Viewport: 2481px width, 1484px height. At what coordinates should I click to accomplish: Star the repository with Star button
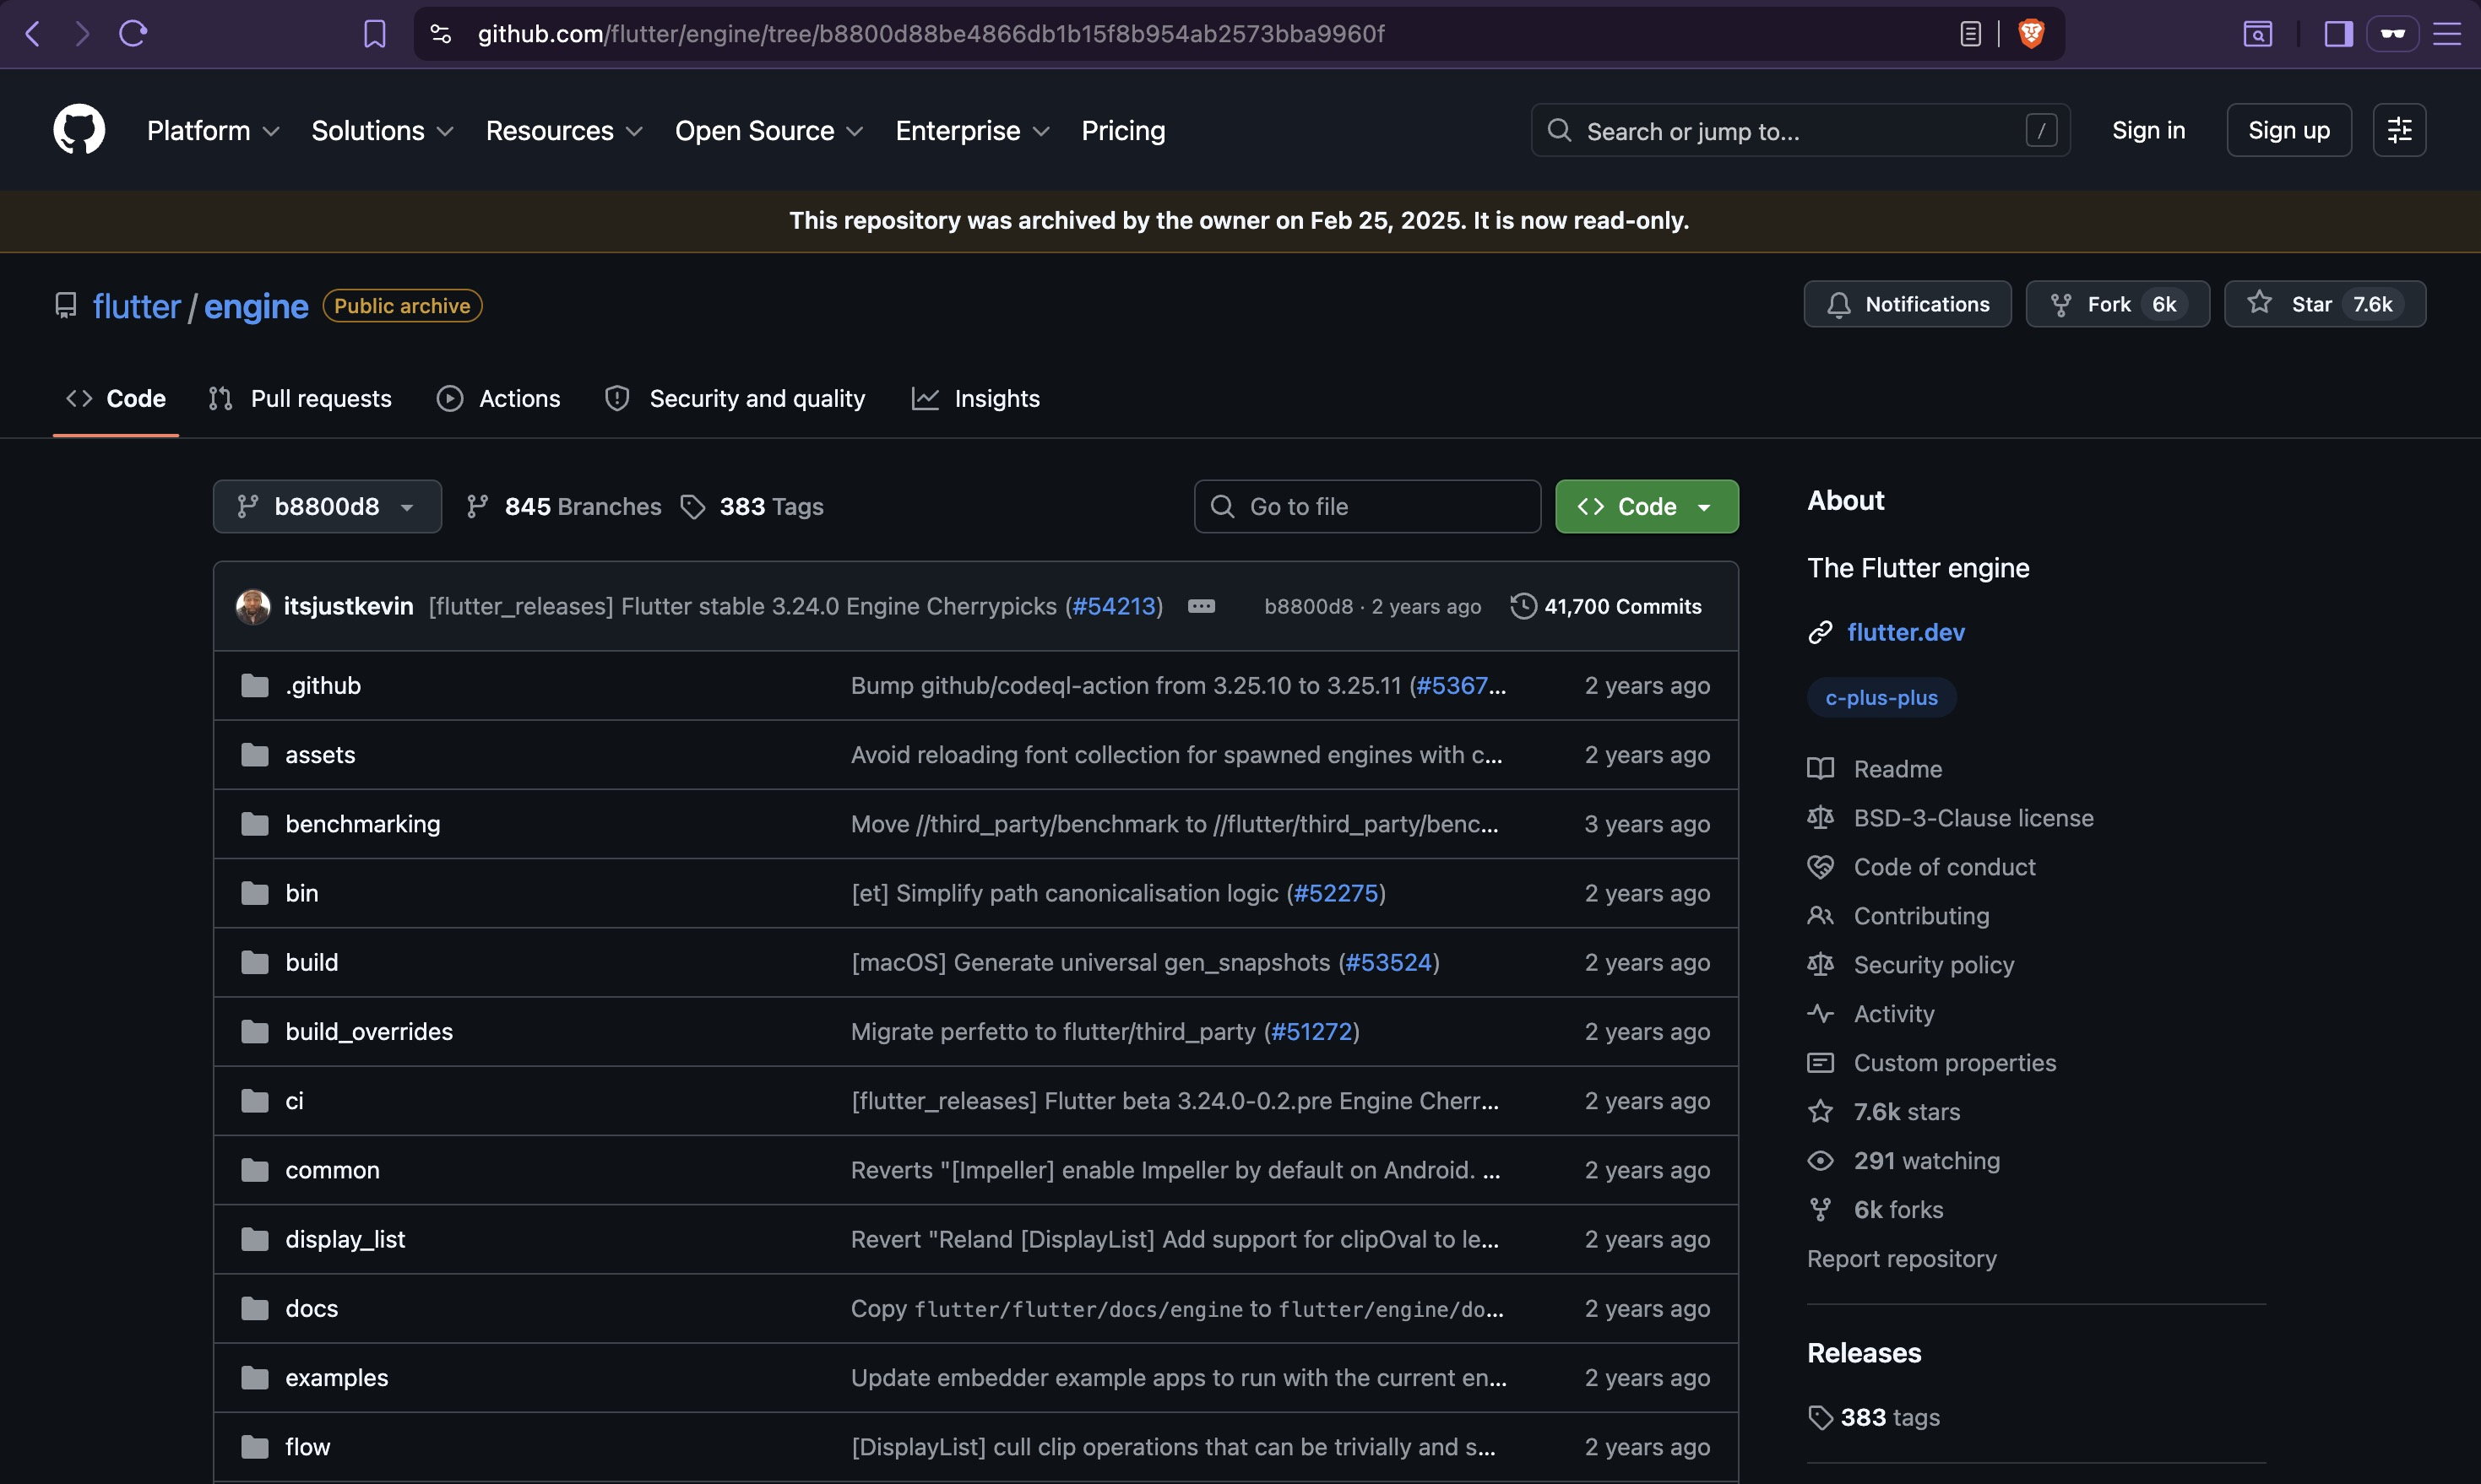point(2325,304)
